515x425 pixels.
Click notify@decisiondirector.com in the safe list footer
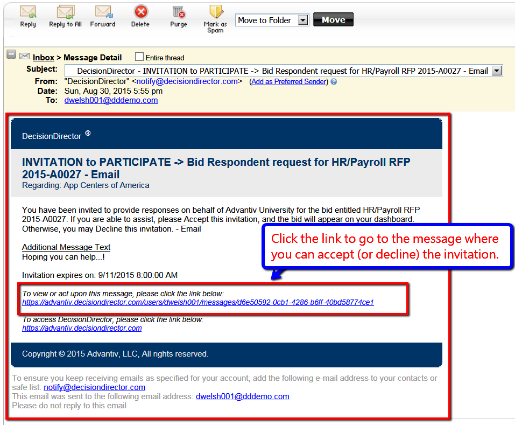click(x=95, y=387)
